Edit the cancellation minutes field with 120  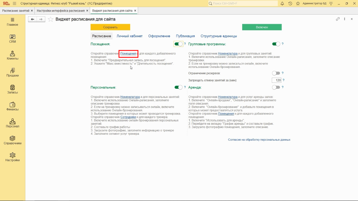(x=277, y=80)
